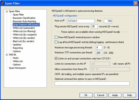Open White List (by sender) page
The height and width of the screenshot is (100, 139).
(24, 38)
